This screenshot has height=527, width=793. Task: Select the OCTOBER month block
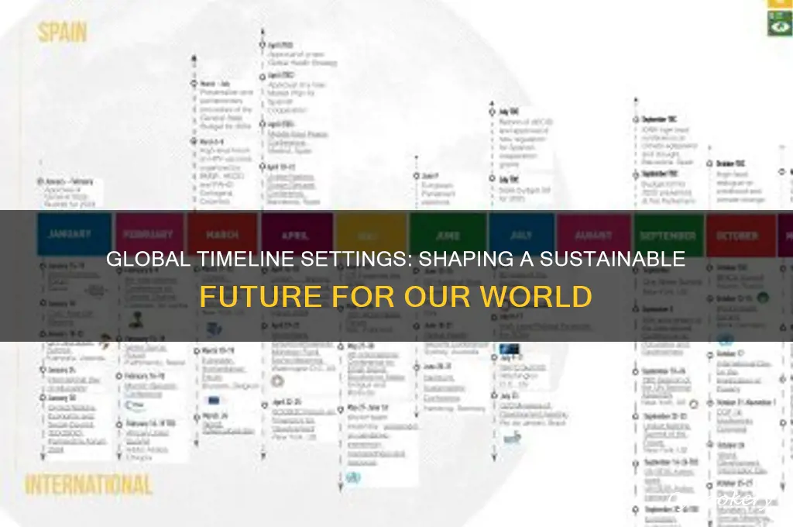point(740,234)
